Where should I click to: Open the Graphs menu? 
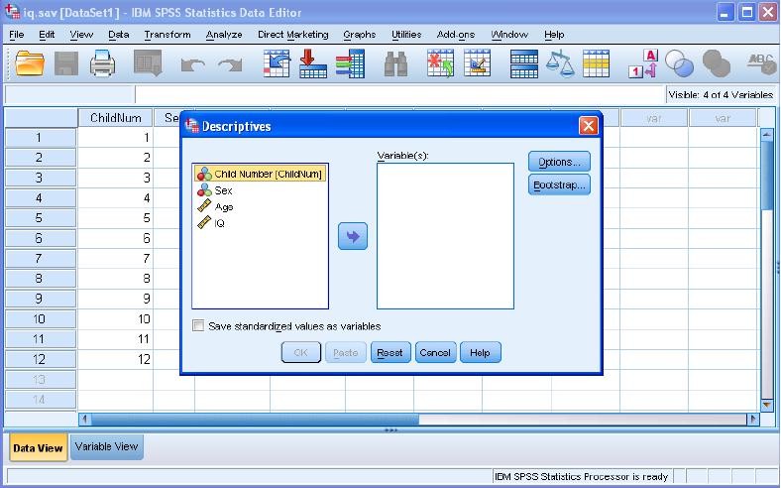tap(359, 35)
